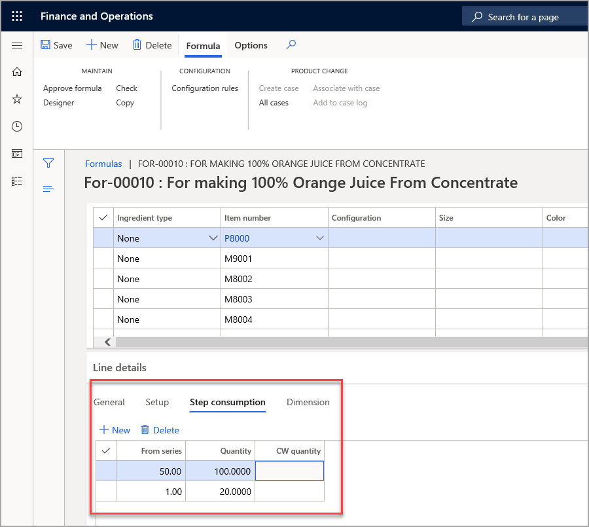Open the formula Designer
Image resolution: width=589 pixels, height=527 pixels.
59,103
